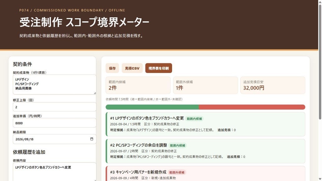The image size is (322, 181).
Task: Click the scrollbar down arrow
Action: pos(320,179)
